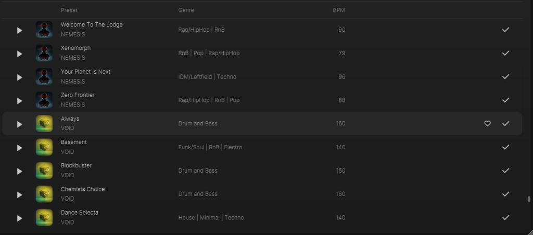The height and width of the screenshot is (235, 533).
Task: Play the Chemists Choice preset
Action: pyautogui.click(x=19, y=195)
